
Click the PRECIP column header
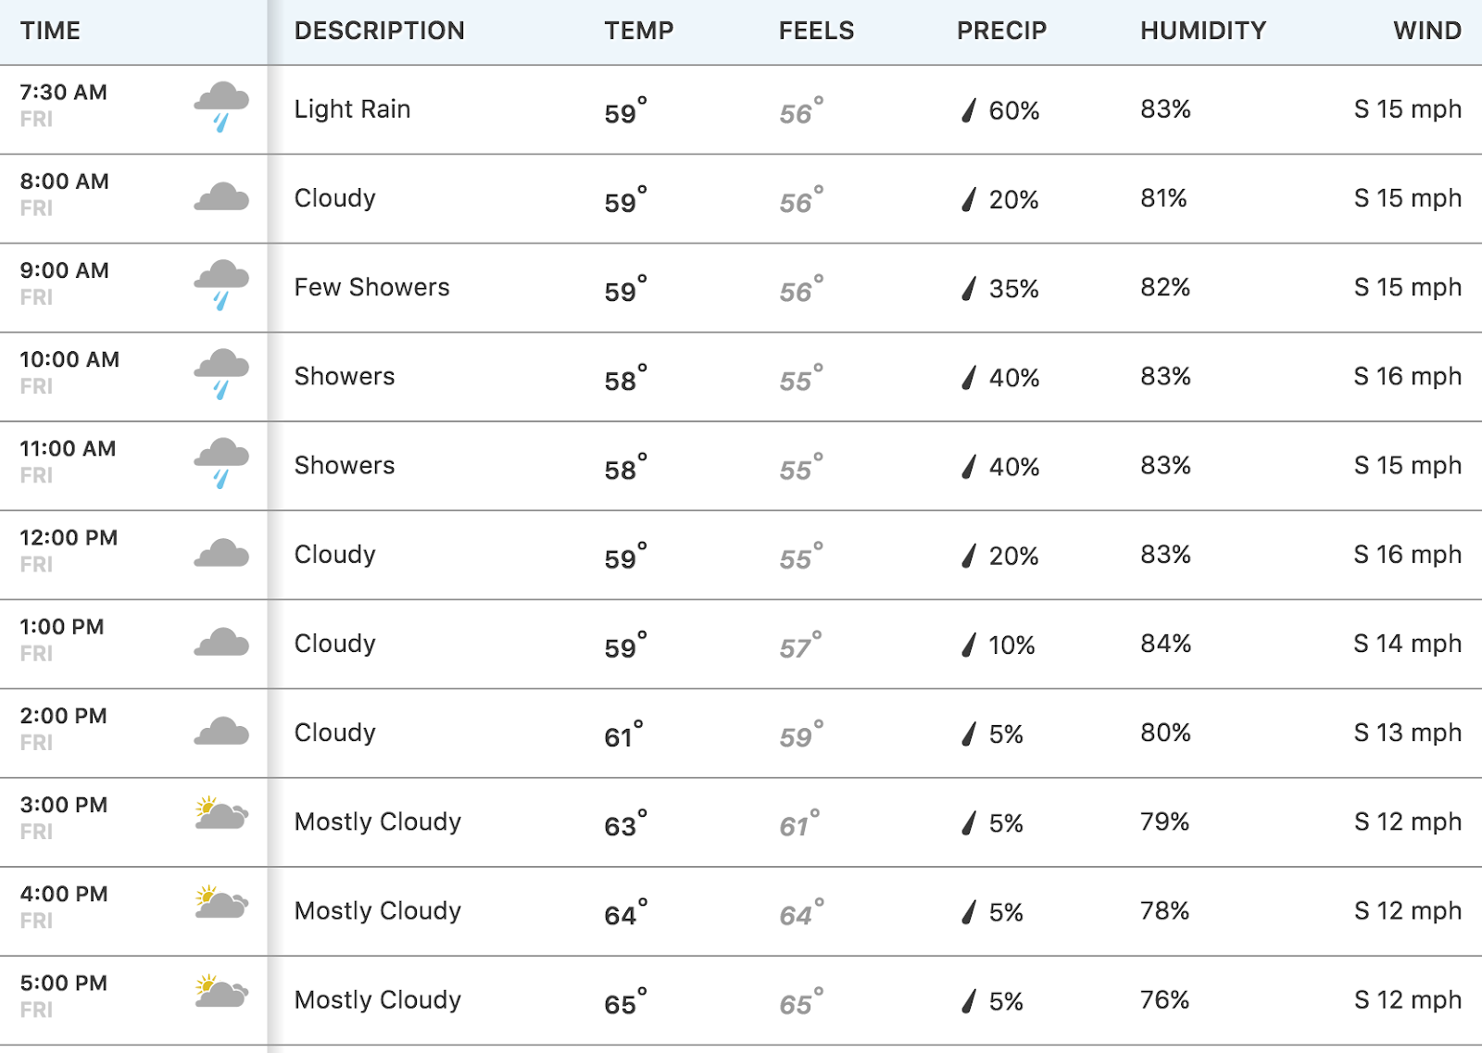click(1001, 31)
